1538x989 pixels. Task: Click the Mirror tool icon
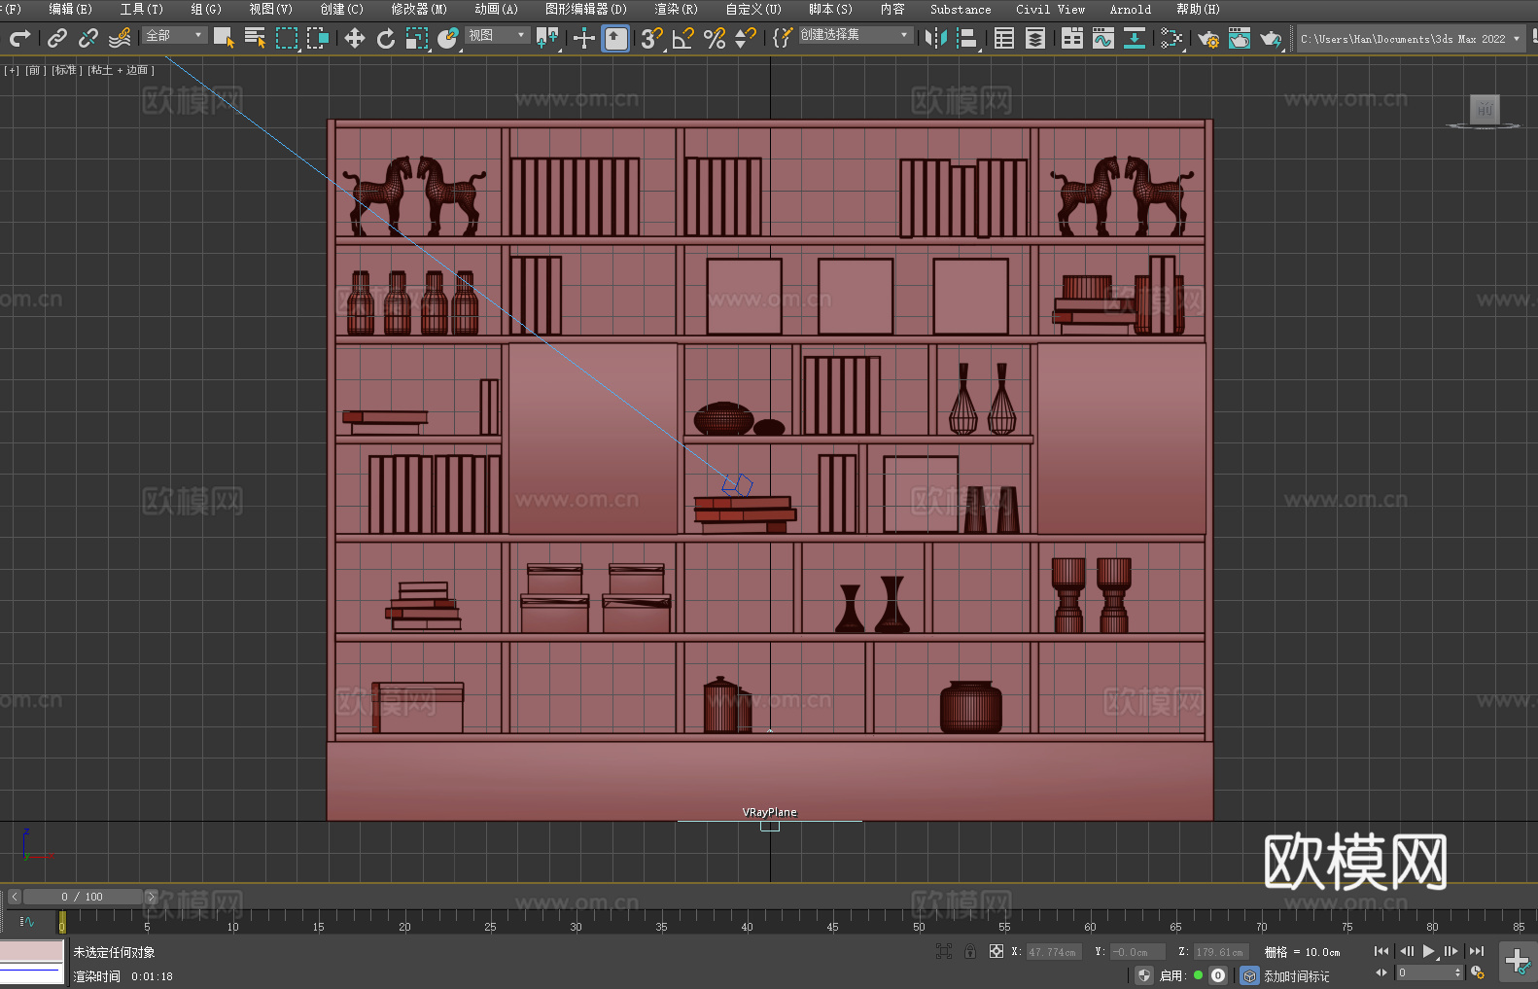point(936,38)
